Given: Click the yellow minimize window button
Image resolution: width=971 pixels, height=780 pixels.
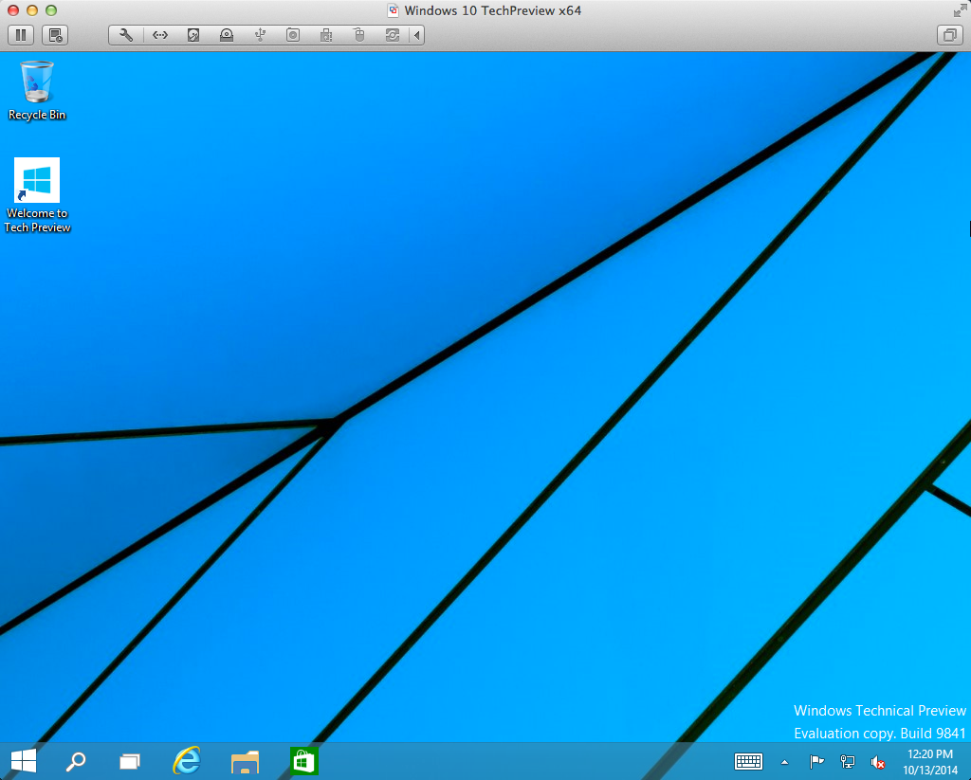Looking at the screenshot, I should coord(32,10).
